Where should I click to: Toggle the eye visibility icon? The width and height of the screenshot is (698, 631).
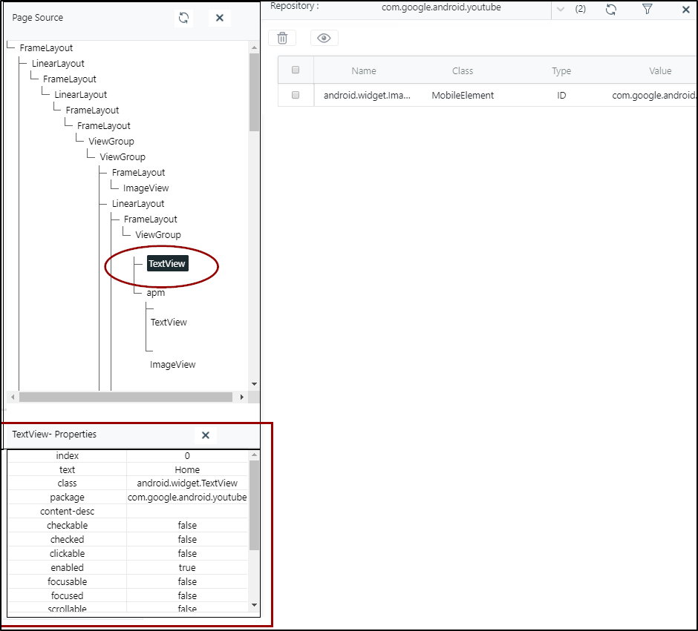click(324, 39)
